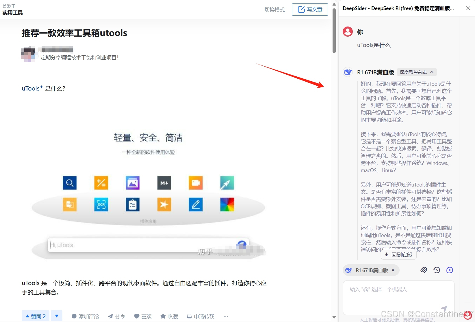Screen dimensions: 475x322
Task: Click the orange star plugin icon
Action: [164, 204]
